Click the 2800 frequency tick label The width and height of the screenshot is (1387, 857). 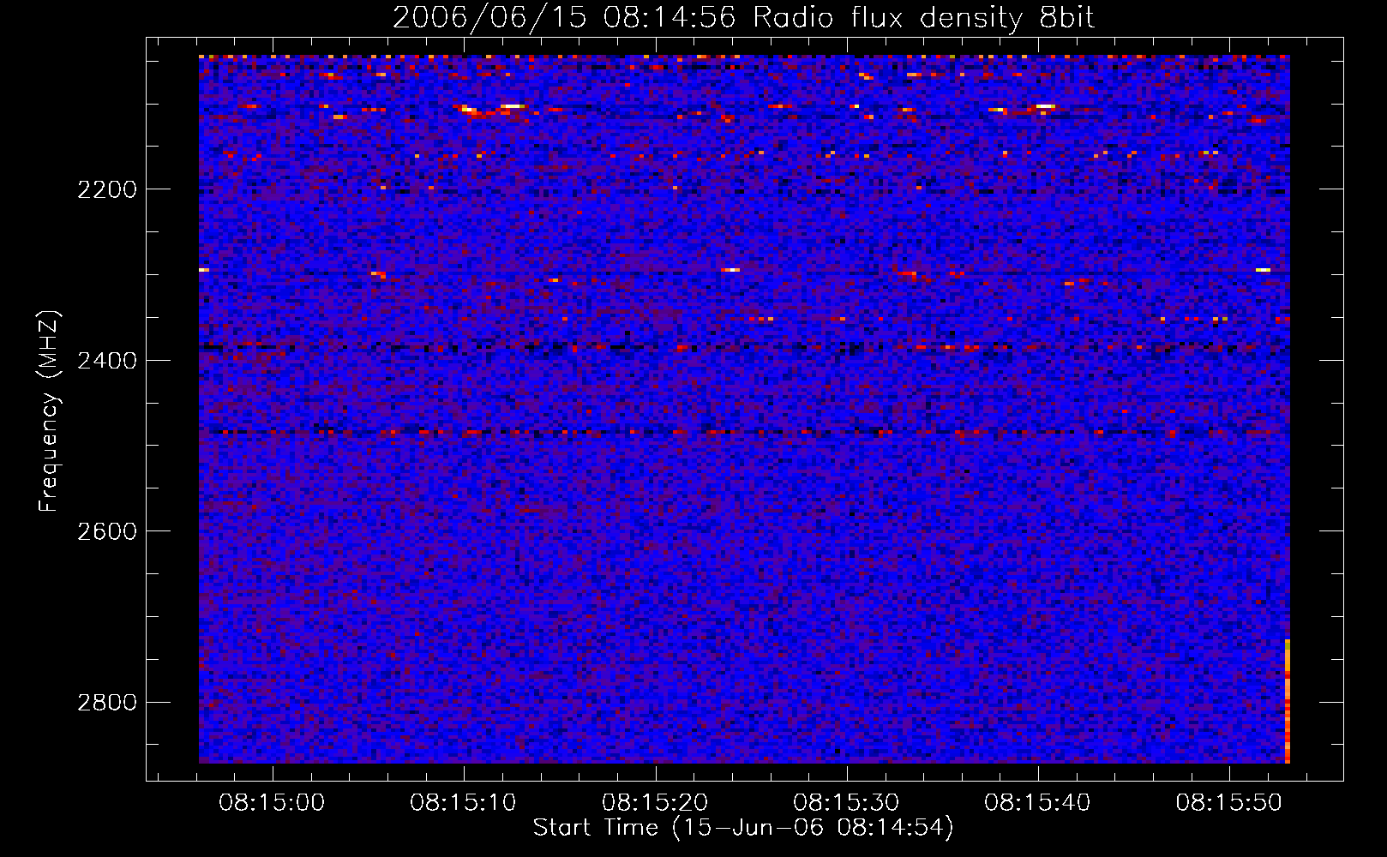107,703
